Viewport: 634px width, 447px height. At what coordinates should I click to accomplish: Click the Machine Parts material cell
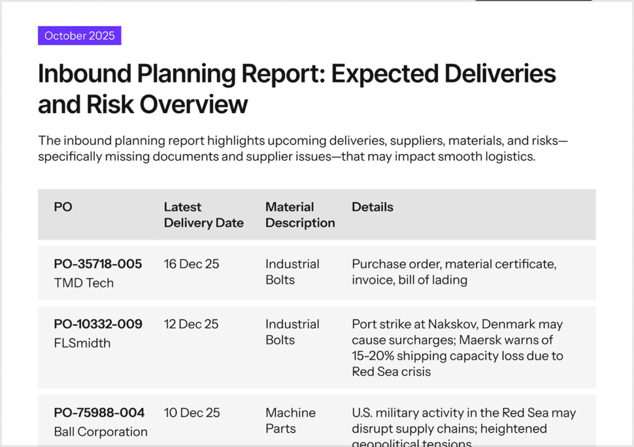coord(290,420)
